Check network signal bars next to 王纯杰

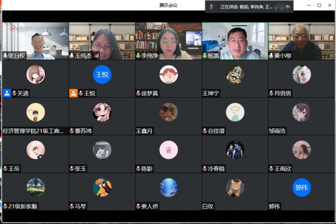tap(97, 56)
